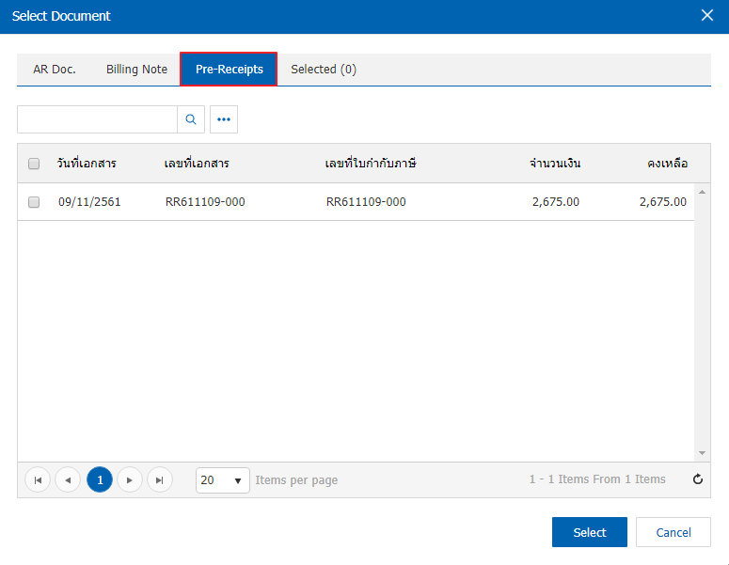View the Selected (0) tab

tap(324, 70)
